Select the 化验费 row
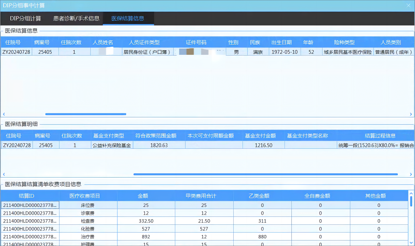 (x=204, y=229)
